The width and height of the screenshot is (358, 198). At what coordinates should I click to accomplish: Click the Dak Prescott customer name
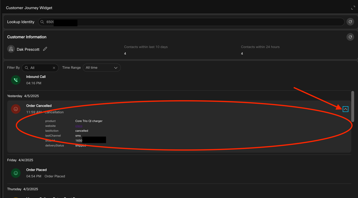pos(28,49)
